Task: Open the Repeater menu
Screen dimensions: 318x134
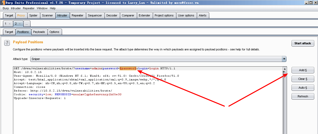Action: pyautogui.click(x=29, y=8)
